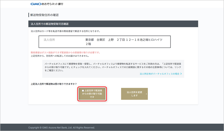Select the 東京都 台東区 上野 address line

coord(124,39)
